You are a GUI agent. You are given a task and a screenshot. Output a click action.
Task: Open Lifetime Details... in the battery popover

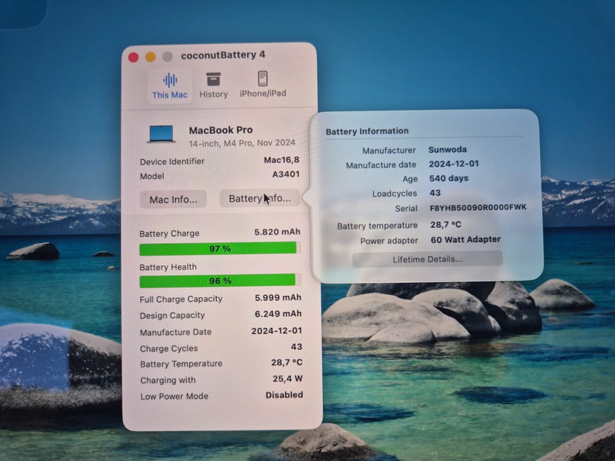coord(427,259)
